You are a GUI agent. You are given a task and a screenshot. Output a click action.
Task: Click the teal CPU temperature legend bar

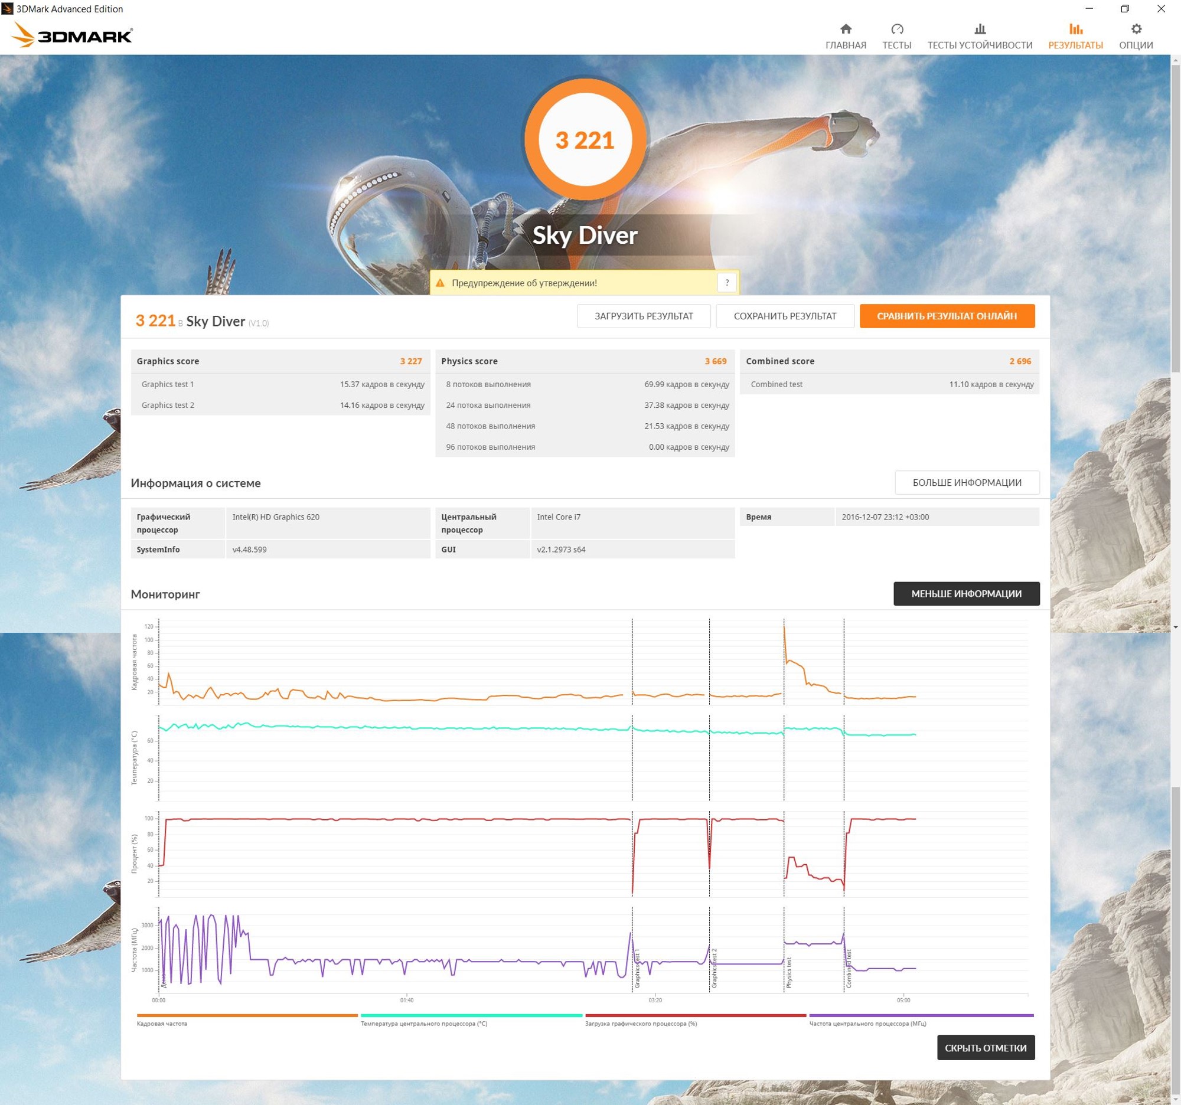(471, 1015)
